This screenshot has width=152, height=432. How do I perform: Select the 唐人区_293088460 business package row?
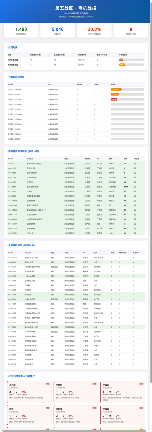tap(76, 134)
